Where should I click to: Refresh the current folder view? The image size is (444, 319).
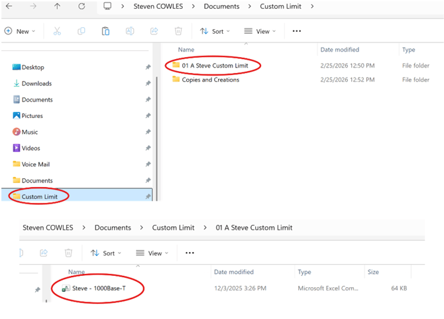[x=82, y=7]
